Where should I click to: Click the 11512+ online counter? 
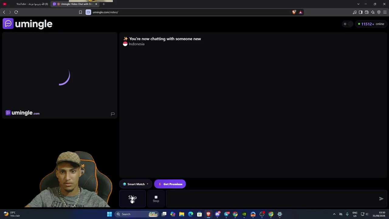click(371, 24)
